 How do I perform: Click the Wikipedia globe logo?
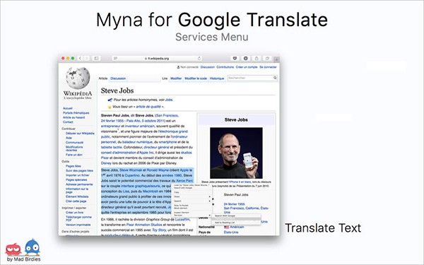[78, 78]
